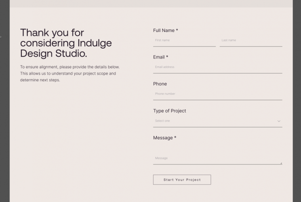Click the Message text area
301x202 pixels.
[218, 153]
